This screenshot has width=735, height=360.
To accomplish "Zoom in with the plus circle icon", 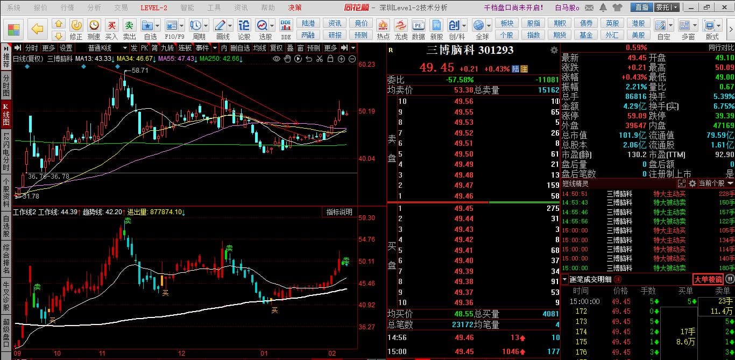I will [x=341, y=59].
